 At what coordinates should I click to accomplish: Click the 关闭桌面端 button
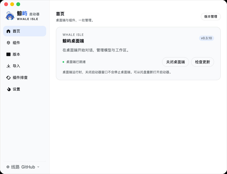[x=175, y=62]
